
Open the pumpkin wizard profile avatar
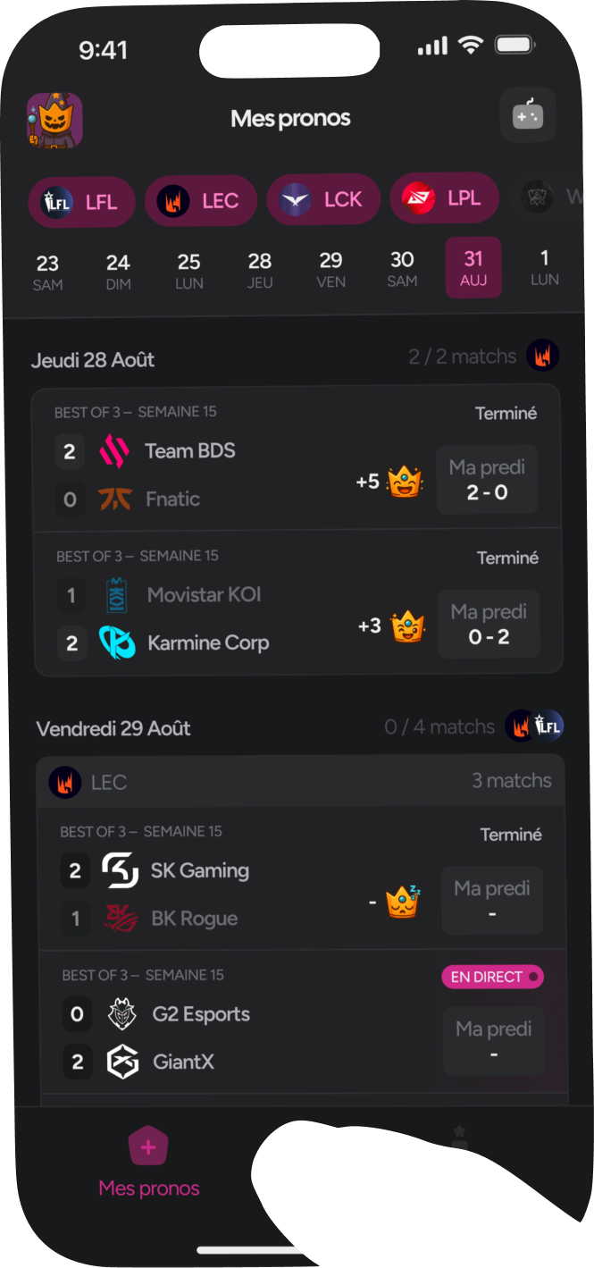pos(54,120)
